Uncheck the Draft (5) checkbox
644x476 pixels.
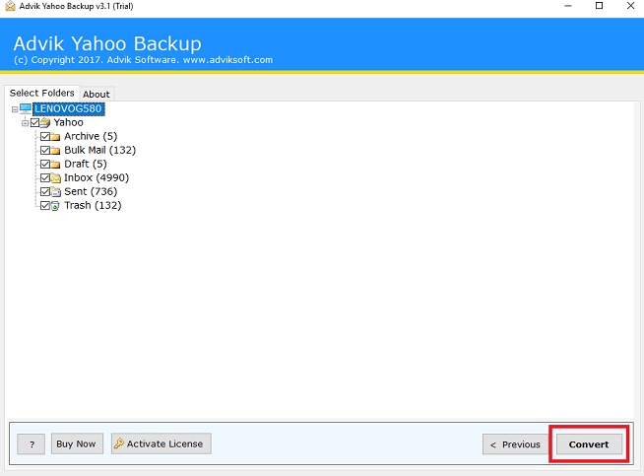[45, 164]
